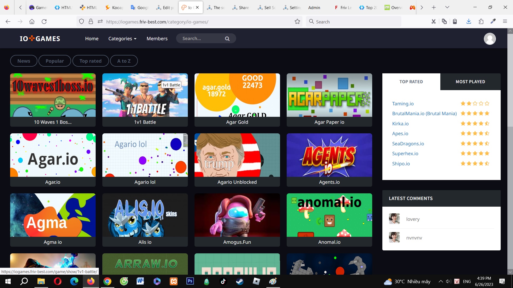Toggle the Popular filter
Image resolution: width=513 pixels, height=288 pixels.
point(55,61)
